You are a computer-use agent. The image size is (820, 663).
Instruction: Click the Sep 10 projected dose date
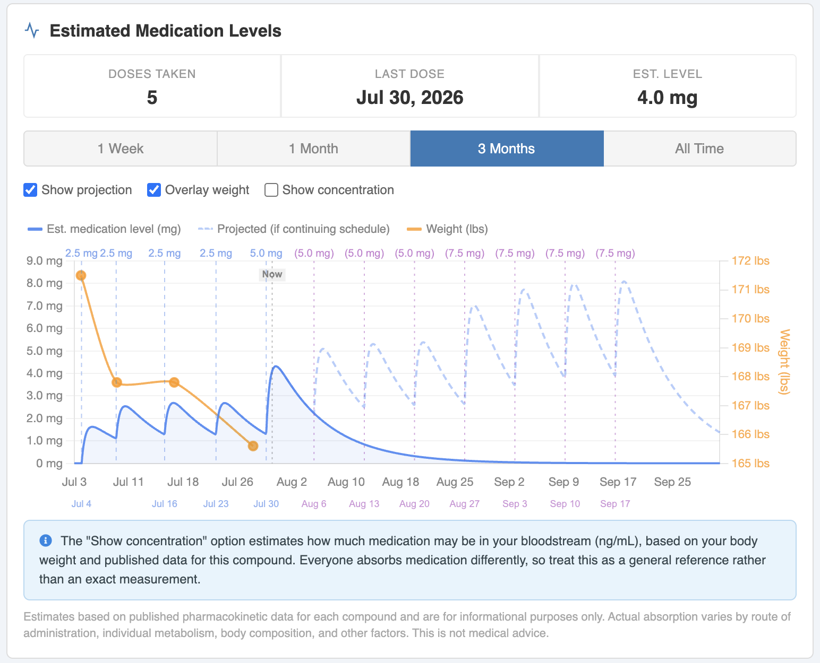[x=565, y=504]
